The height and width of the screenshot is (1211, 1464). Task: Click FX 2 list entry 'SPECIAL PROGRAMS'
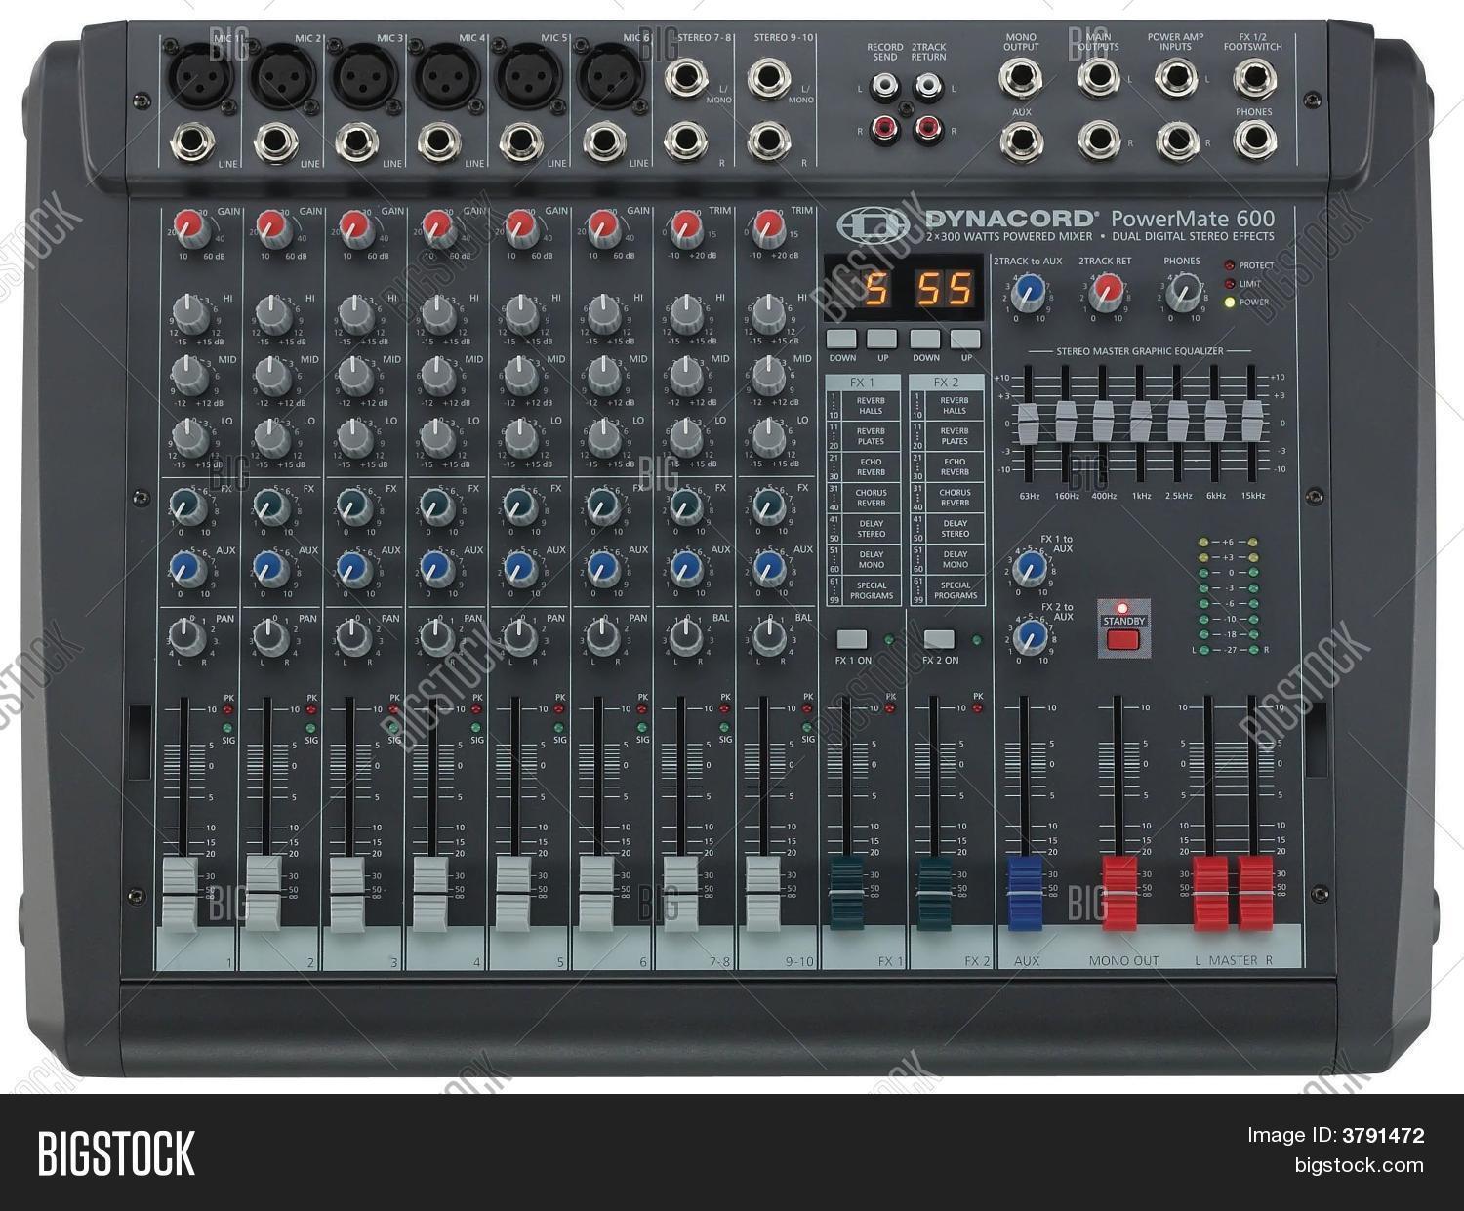click(x=956, y=590)
